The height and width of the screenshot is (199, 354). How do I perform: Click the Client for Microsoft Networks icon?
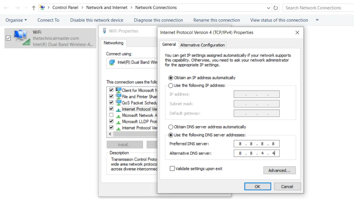click(118, 90)
